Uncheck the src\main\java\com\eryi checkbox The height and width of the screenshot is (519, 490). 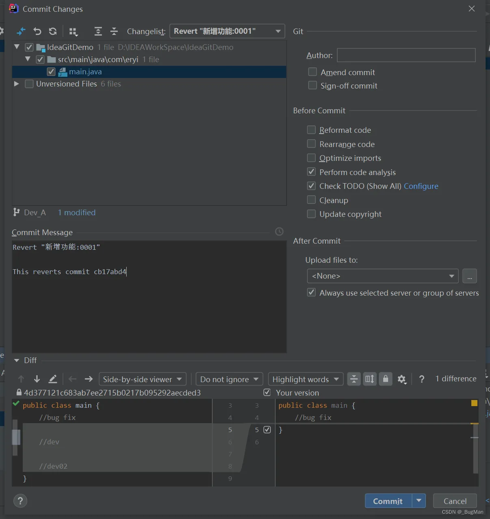pyautogui.click(x=40, y=59)
